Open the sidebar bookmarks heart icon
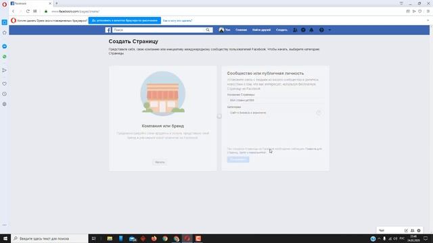The height and width of the screenshot is (243, 433). (5, 84)
